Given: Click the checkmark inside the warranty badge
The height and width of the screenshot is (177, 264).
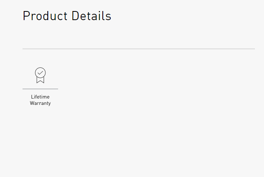Looking at the screenshot, I should [40, 73].
